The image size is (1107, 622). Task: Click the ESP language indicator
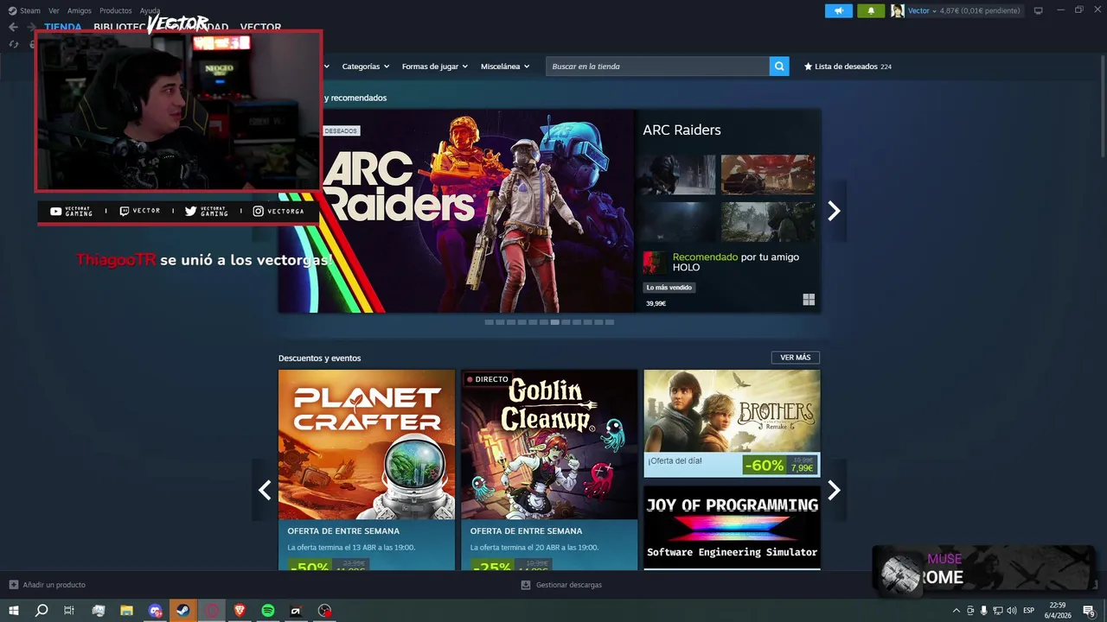1029,611
